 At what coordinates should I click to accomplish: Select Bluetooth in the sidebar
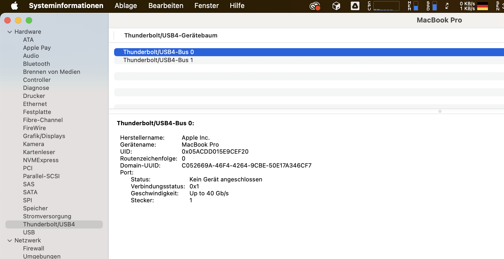pos(37,64)
